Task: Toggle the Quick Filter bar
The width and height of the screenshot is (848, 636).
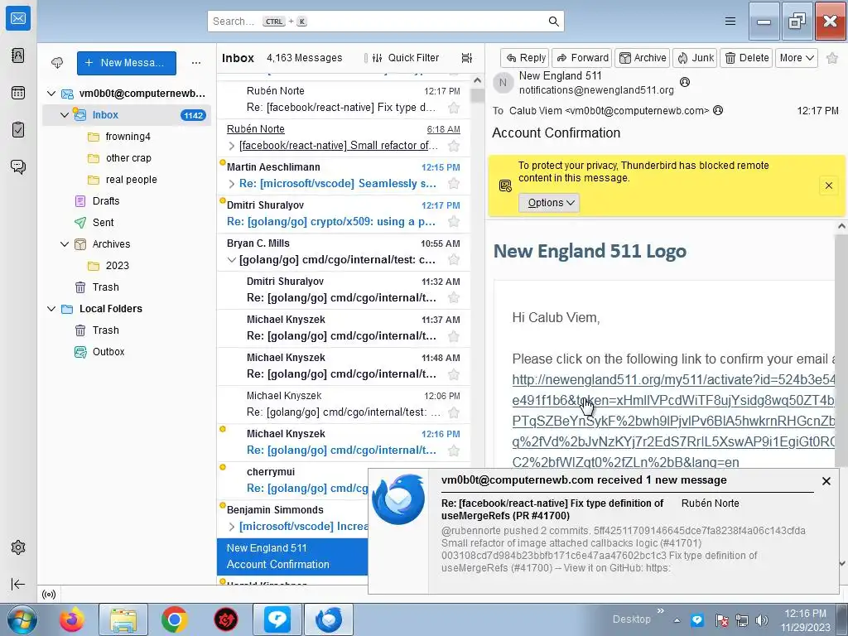Action: tap(406, 58)
